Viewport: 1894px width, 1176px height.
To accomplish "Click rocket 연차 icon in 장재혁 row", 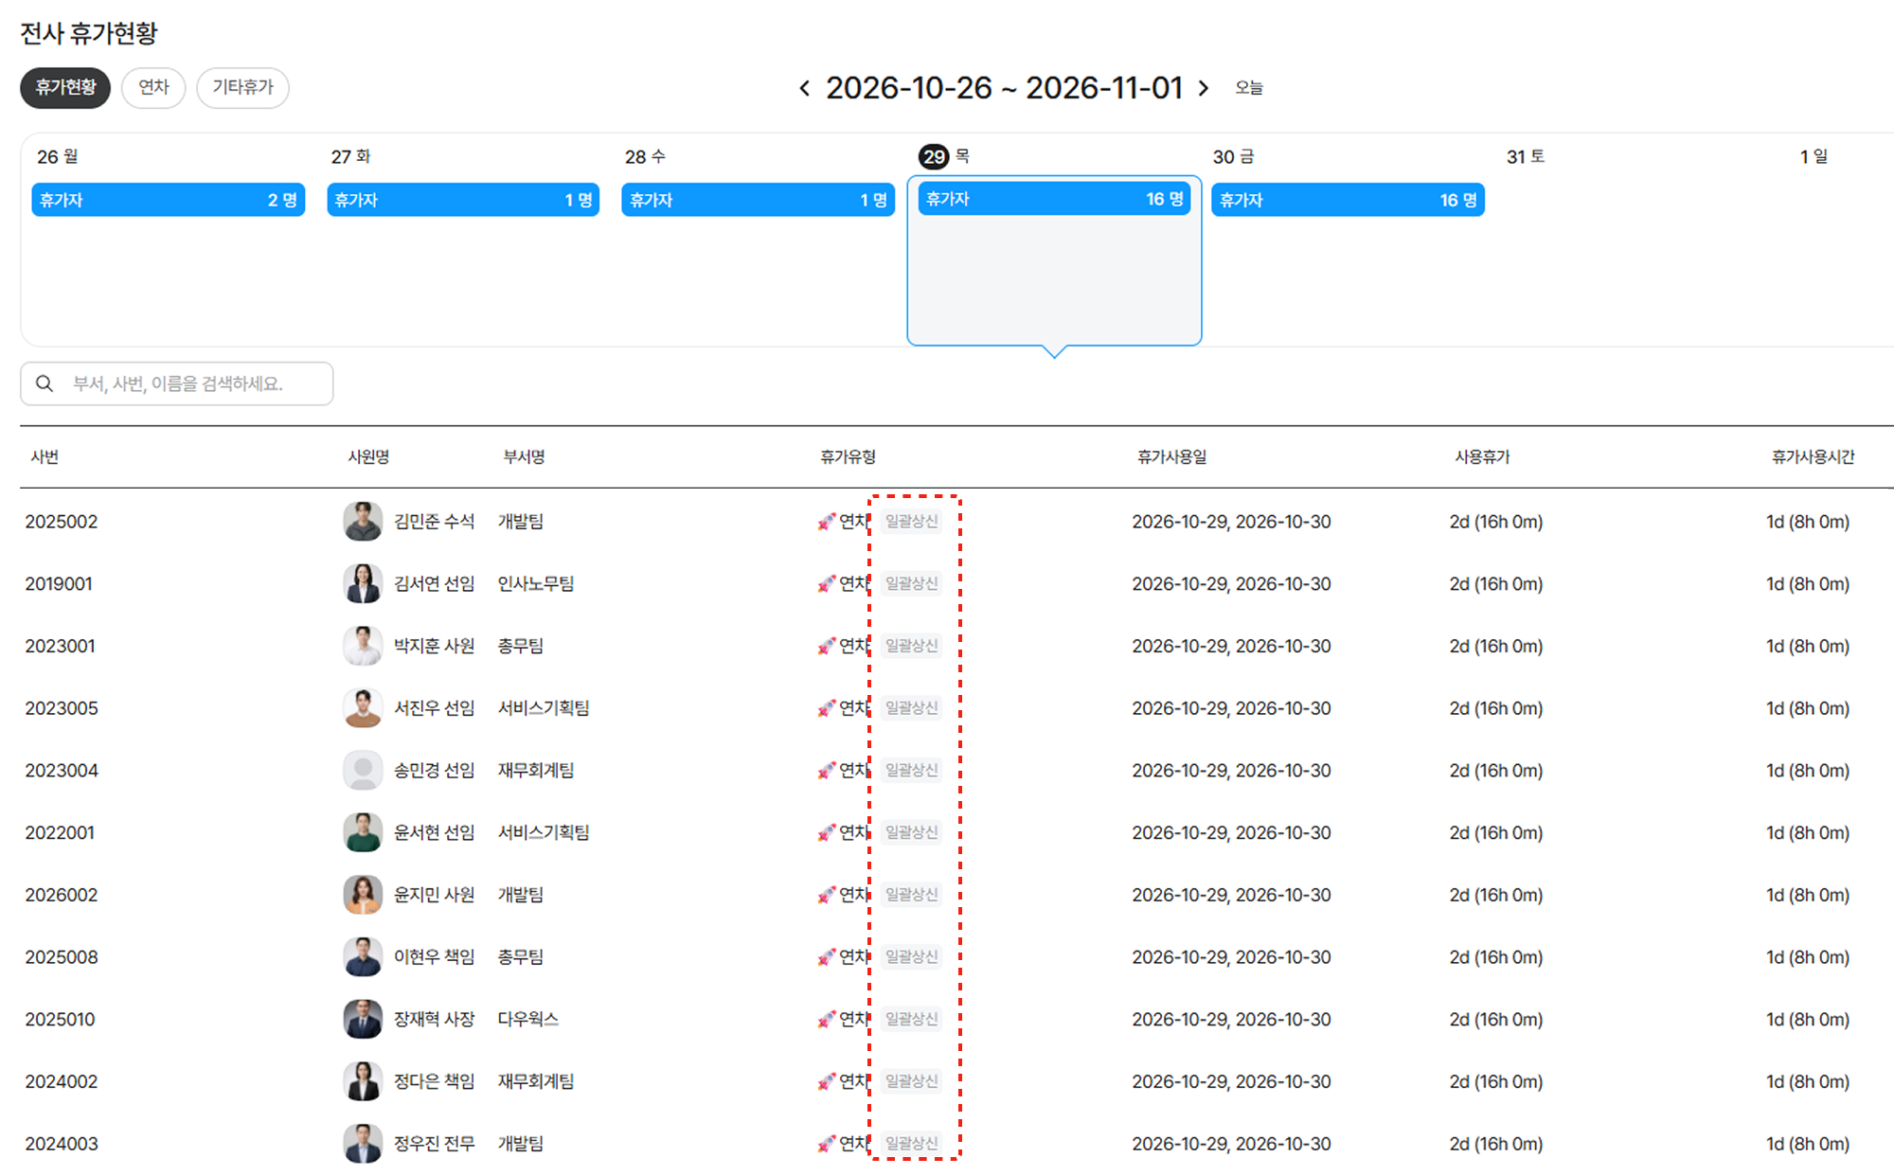I will point(827,1020).
